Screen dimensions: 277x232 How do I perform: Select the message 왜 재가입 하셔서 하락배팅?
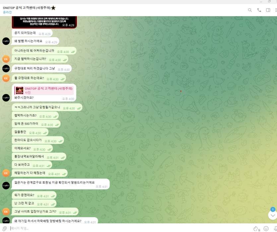point(55,220)
